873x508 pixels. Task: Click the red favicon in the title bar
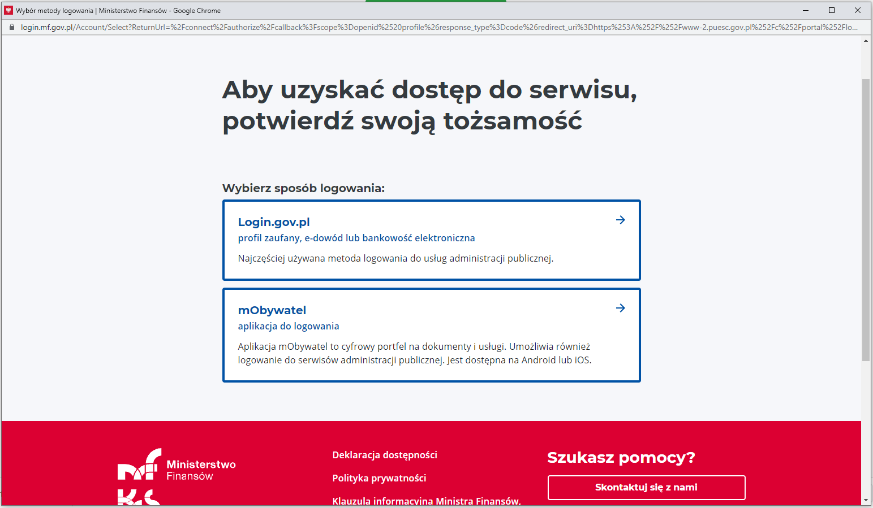[8, 10]
